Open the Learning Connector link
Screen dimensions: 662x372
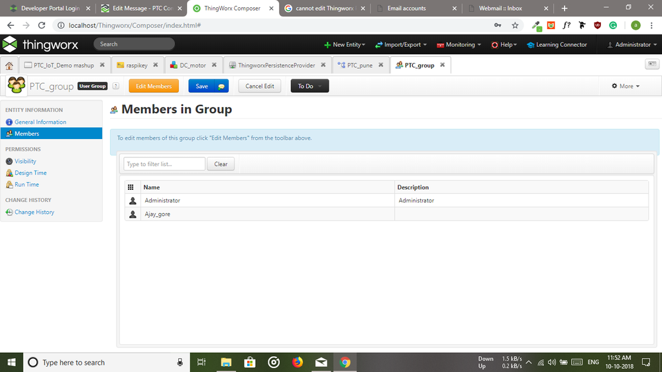click(x=557, y=45)
